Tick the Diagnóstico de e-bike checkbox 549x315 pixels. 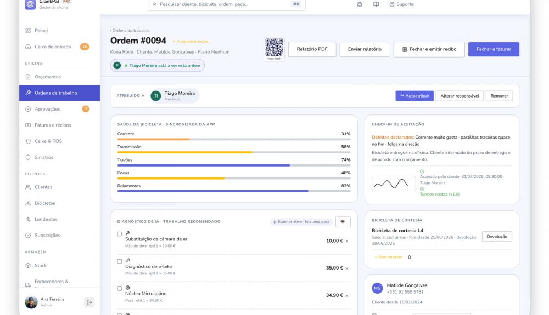[120, 261]
